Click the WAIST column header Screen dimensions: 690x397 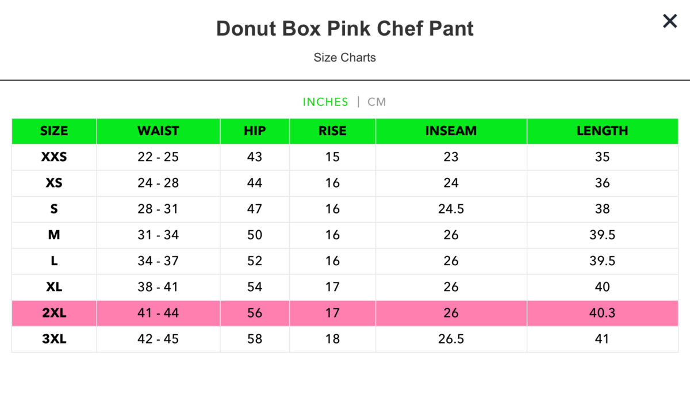[x=158, y=131]
